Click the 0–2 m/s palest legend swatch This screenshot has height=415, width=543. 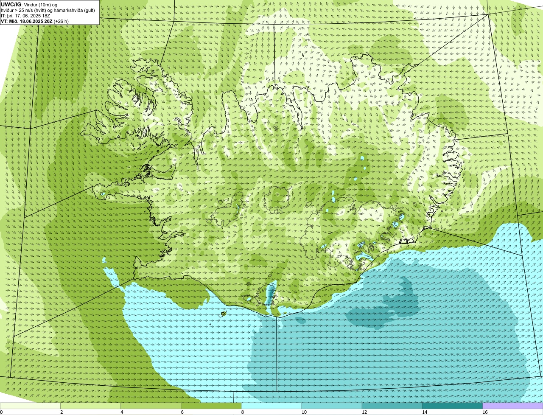[x=30, y=406]
